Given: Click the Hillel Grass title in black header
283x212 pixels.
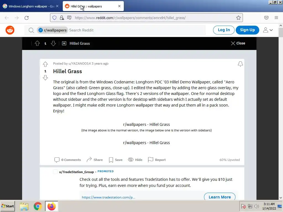Looking at the screenshot, I should click(x=80, y=43).
